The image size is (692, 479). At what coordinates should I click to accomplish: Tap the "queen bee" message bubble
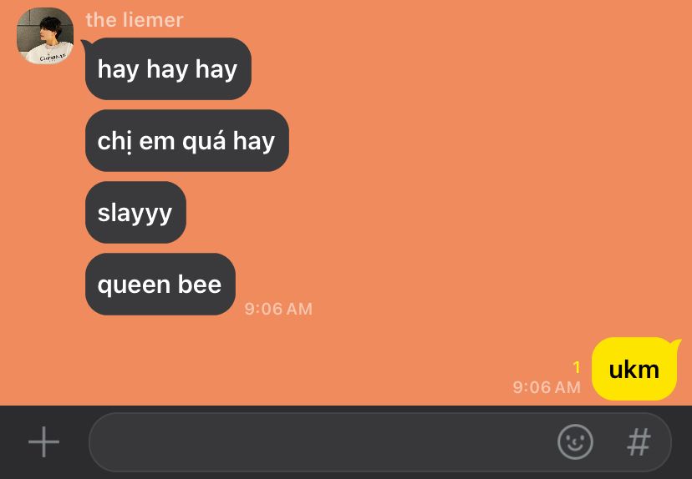tap(160, 285)
